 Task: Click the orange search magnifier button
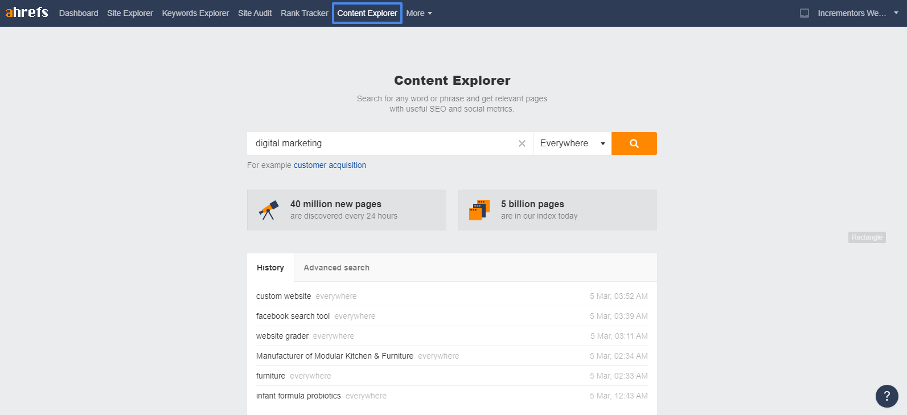tap(634, 143)
